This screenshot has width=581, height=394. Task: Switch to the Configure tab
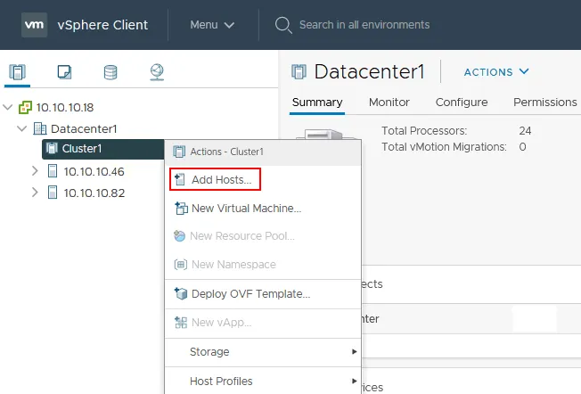461,103
